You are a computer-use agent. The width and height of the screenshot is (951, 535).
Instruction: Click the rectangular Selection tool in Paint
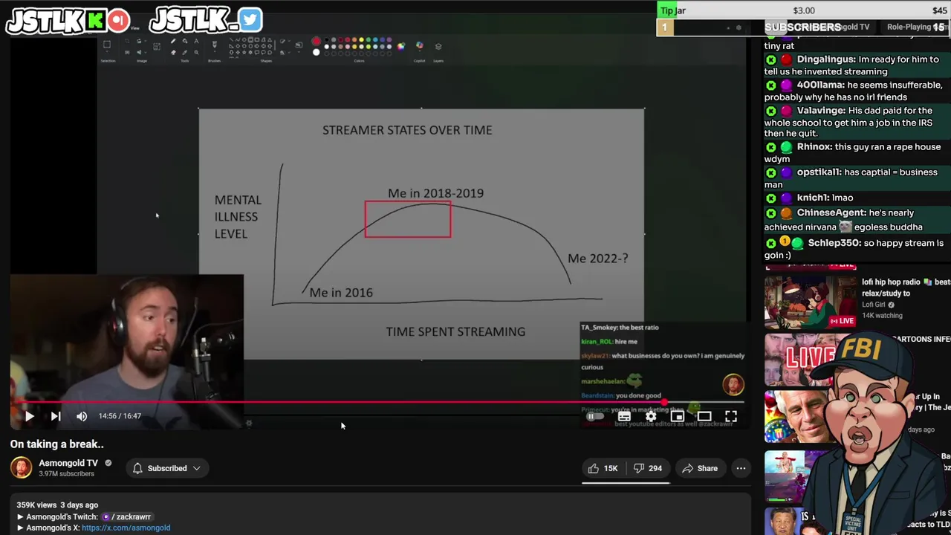[107, 44]
